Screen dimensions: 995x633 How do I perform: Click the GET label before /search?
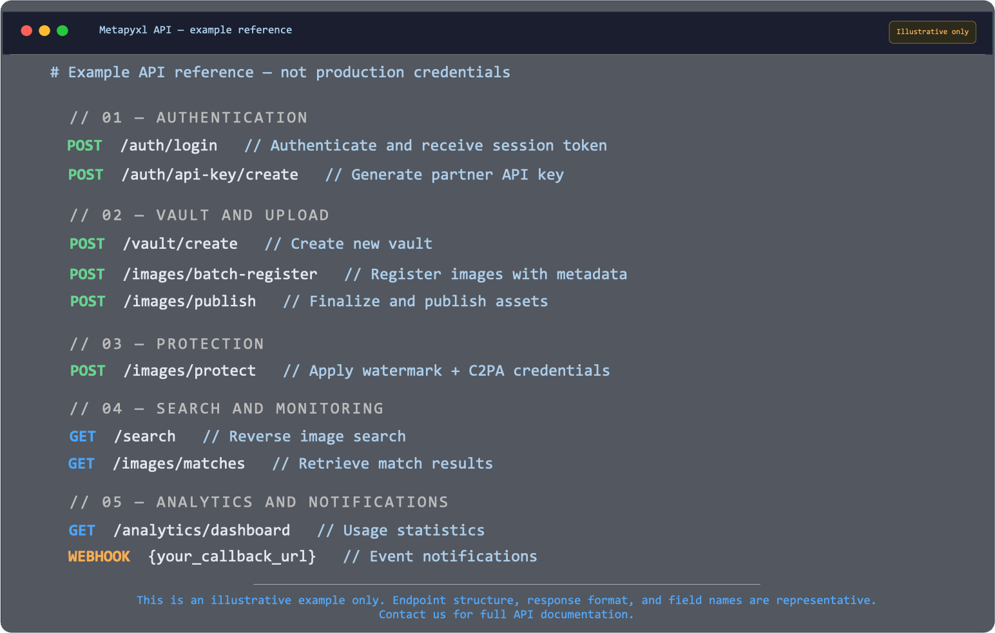(82, 436)
